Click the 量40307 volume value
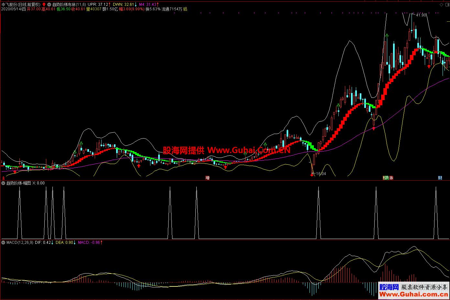The height and width of the screenshot is (300, 450). pos(94,9)
